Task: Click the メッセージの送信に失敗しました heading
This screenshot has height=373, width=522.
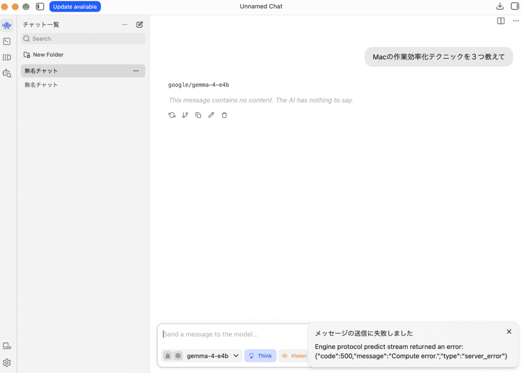Action: point(363,333)
